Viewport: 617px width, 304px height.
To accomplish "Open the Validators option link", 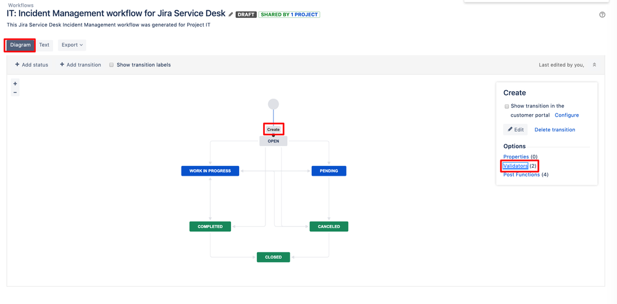I will tap(515, 166).
